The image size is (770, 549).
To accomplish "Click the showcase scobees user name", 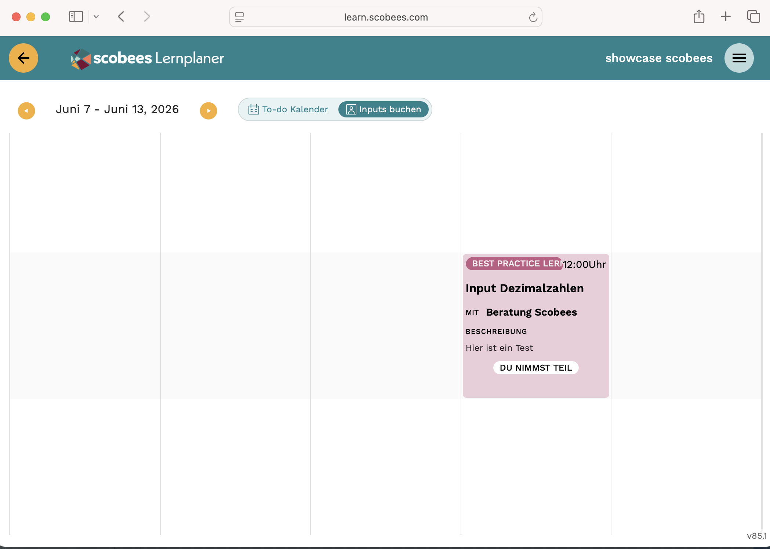I will point(659,58).
